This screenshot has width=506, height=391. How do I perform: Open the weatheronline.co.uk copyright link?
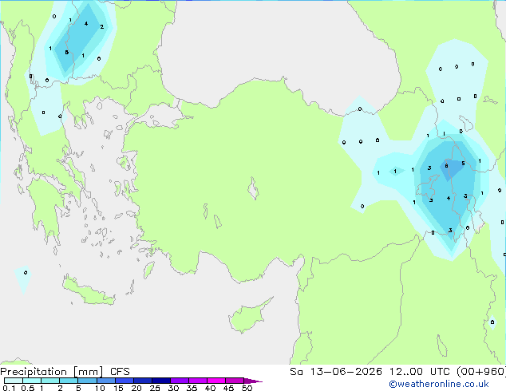439,384
